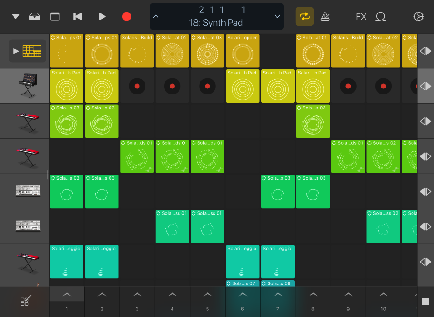Toggle Cycle mode in the toolbar
This screenshot has width=434, height=317.
(x=304, y=16)
